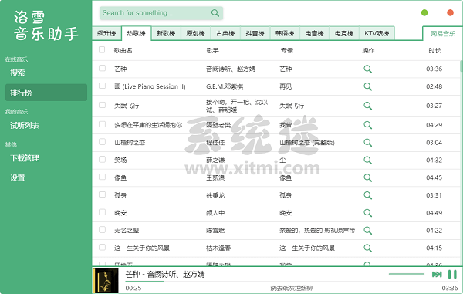463x294 pixels.
Task: Search icon for 这一生关于你的风景
Action: pyautogui.click(x=367, y=248)
